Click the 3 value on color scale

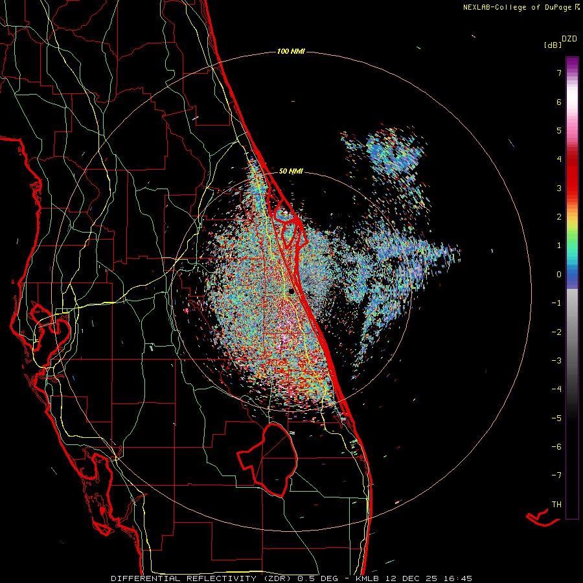559,188
